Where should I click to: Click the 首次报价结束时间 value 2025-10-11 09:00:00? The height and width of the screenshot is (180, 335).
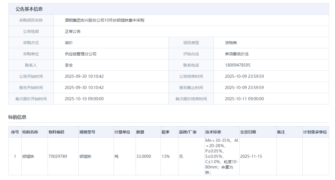244,99
